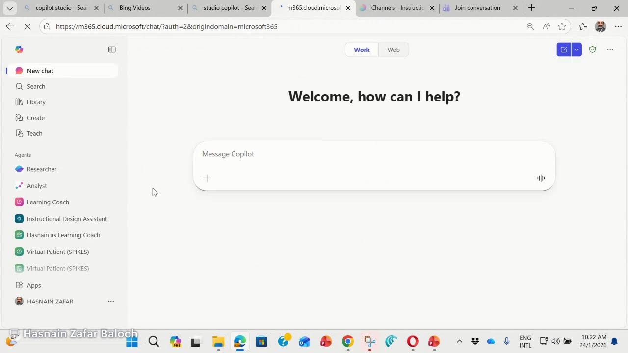
Task: Activate the voice input waveform icon
Action: pyautogui.click(x=541, y=178)
